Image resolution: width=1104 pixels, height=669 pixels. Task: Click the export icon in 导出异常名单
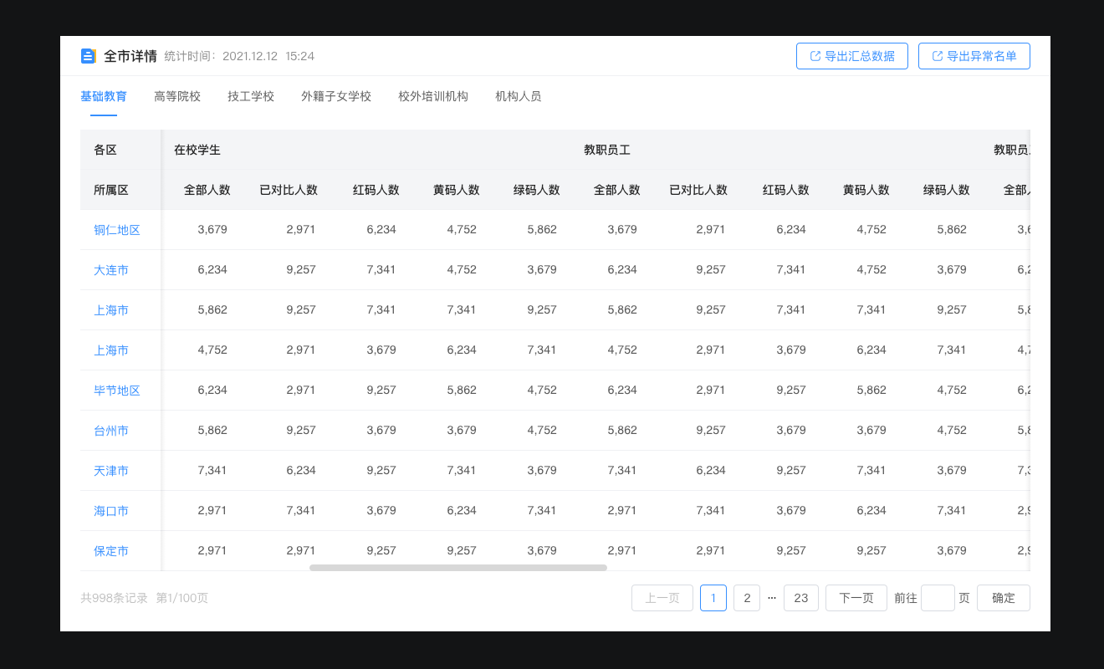(x=938, y=56)
